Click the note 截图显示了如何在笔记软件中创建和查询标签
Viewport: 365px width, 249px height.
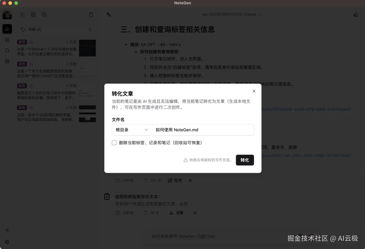click(x=47, y=95)
